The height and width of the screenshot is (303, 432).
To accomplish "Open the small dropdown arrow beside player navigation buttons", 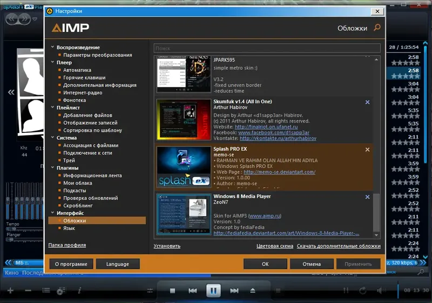I will click(35, 19).
